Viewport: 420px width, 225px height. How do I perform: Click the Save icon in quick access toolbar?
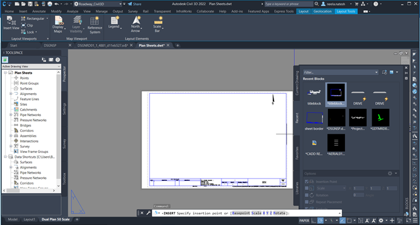(30, 4)
